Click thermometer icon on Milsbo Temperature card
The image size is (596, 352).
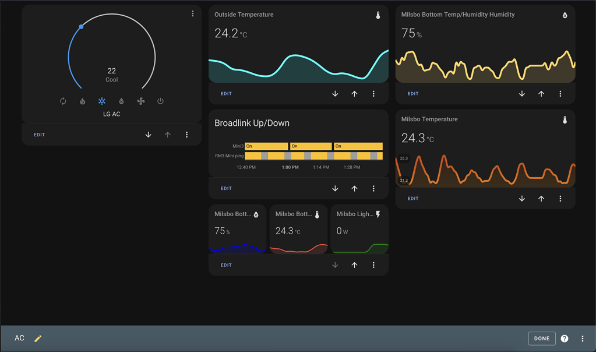(564, 119)
